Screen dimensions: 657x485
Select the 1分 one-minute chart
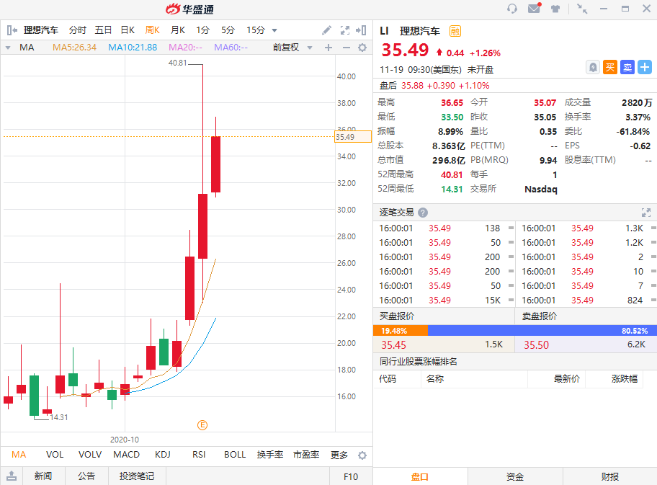point(203,30)
